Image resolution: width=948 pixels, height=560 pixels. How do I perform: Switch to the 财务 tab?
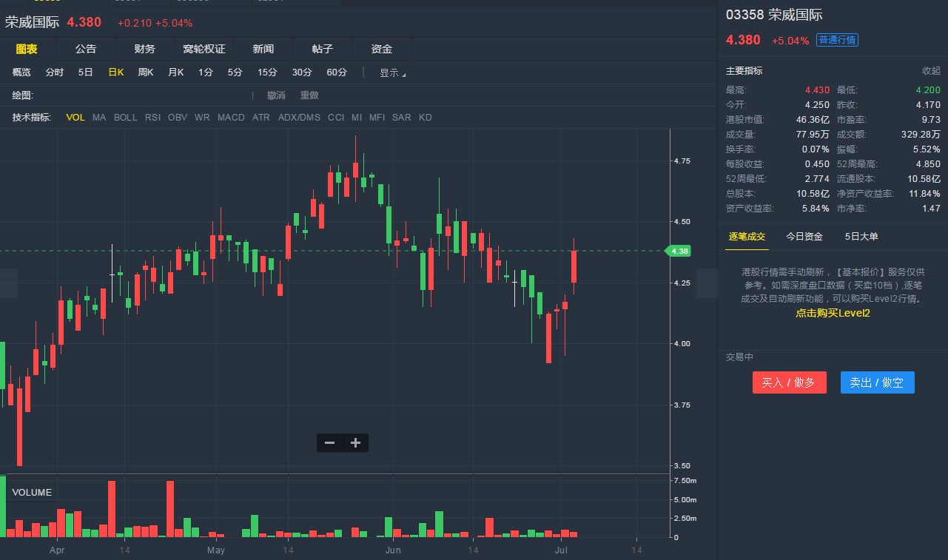coord(144,49)
